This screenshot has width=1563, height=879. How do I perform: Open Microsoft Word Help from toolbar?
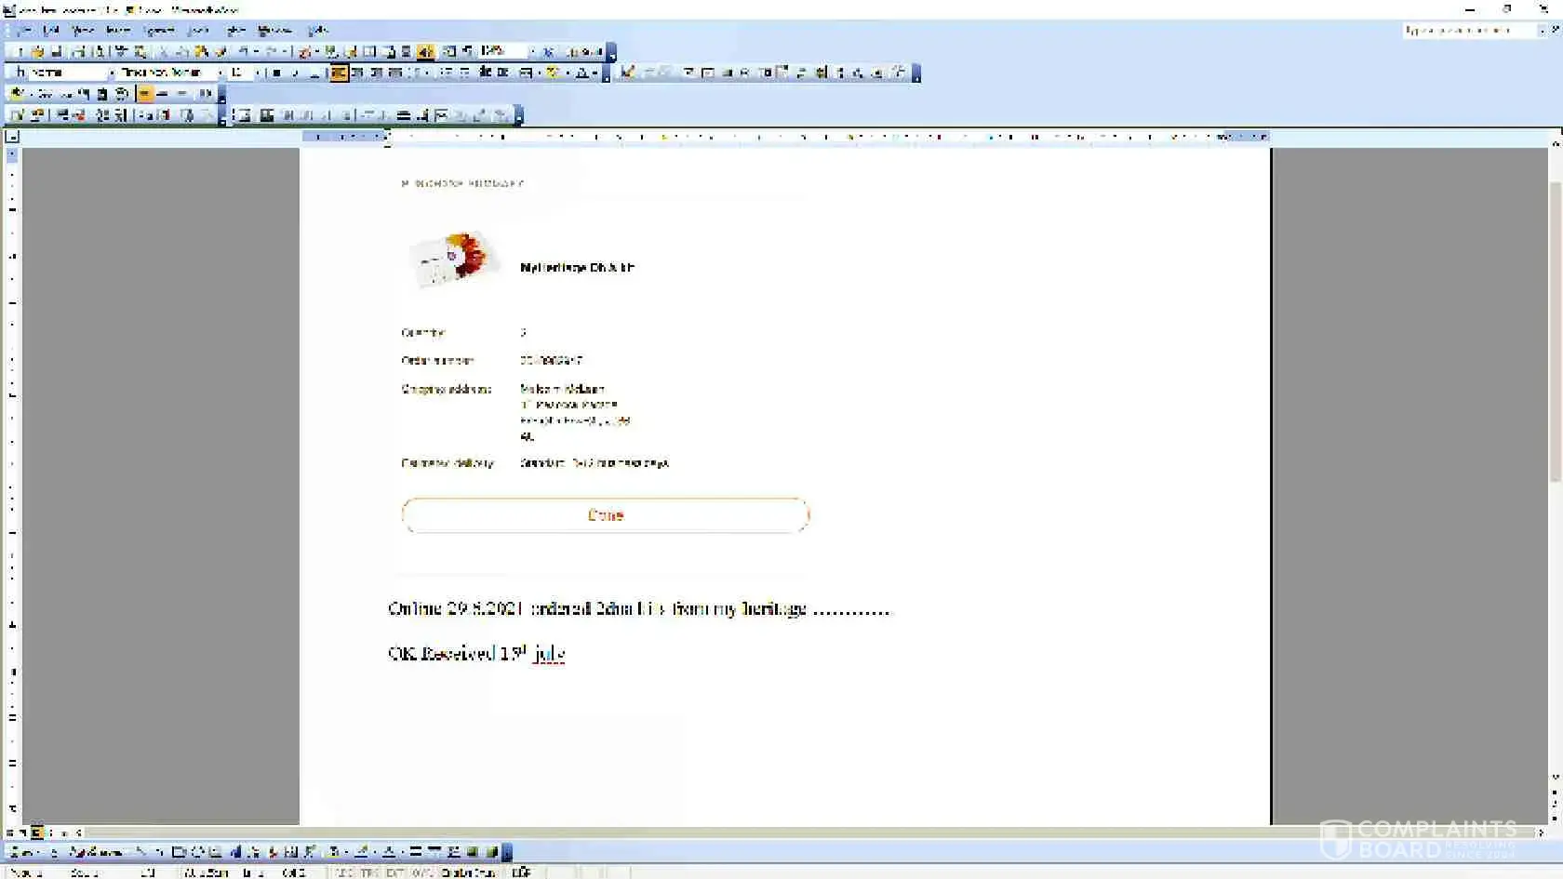547,51
